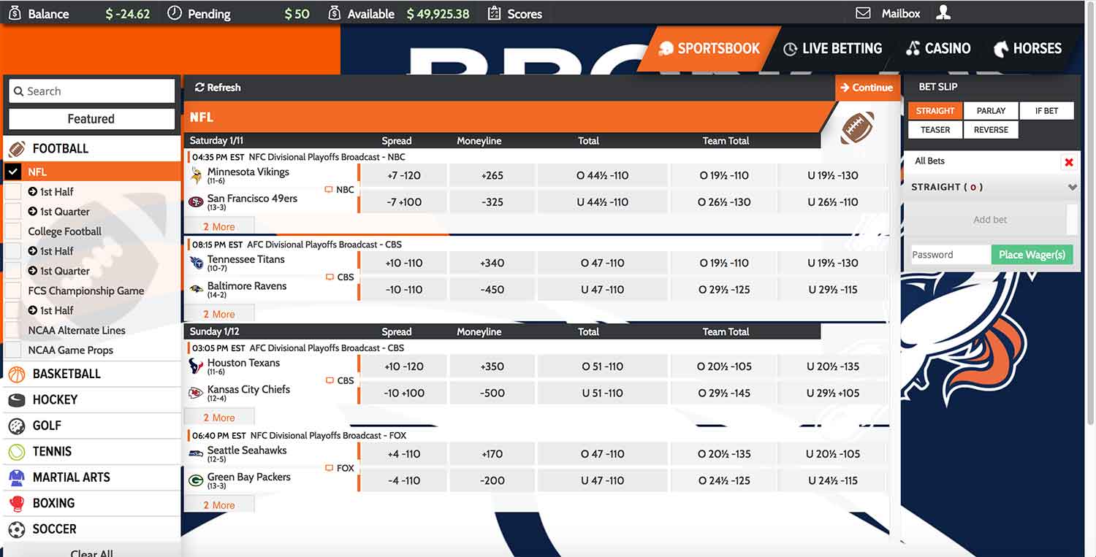This screenshot has height=557, width=1096.
Task: Click the Martial Arts uniform icon
Action: 16,477
